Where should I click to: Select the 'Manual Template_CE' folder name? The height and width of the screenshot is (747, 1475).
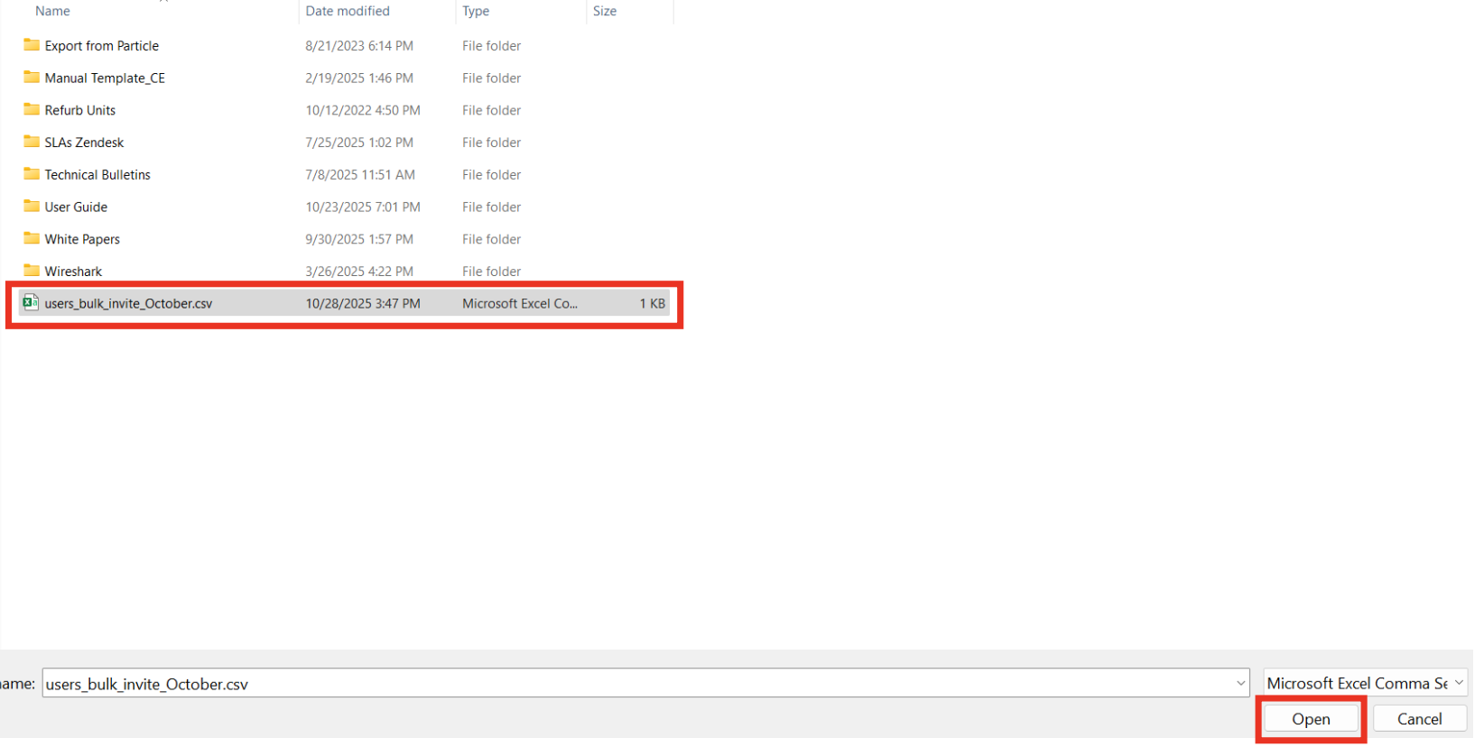[x=105, y=78]
